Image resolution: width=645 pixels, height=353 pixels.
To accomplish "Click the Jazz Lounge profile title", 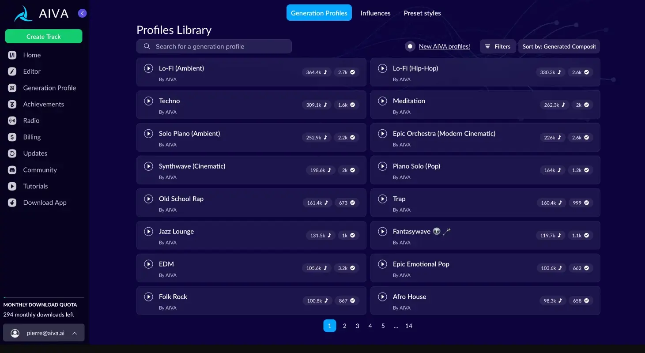I will coord(176,232).
